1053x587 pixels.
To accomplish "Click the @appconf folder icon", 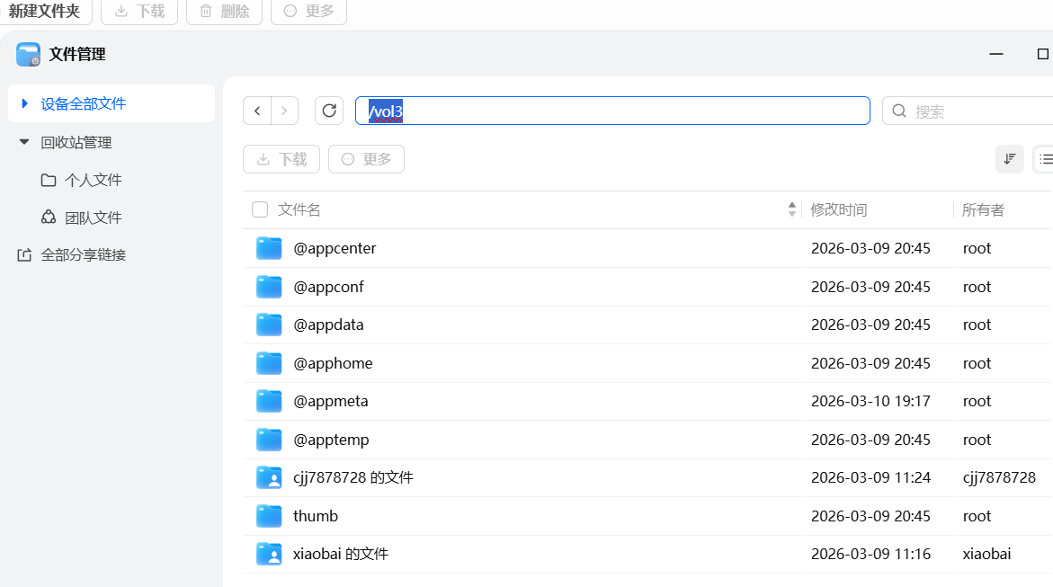I will (269, 287).
